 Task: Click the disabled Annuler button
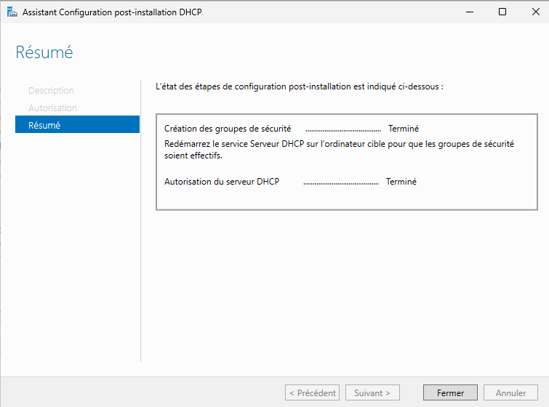[510, 392]
